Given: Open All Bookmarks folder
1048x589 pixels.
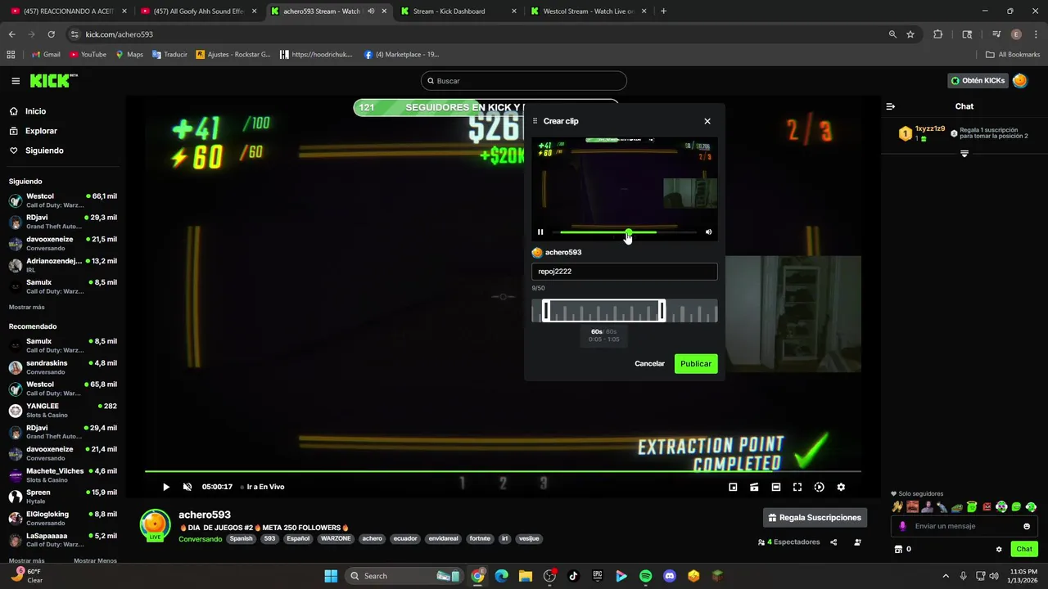Looking at the screenshot, I should (x=1013, y=55).
